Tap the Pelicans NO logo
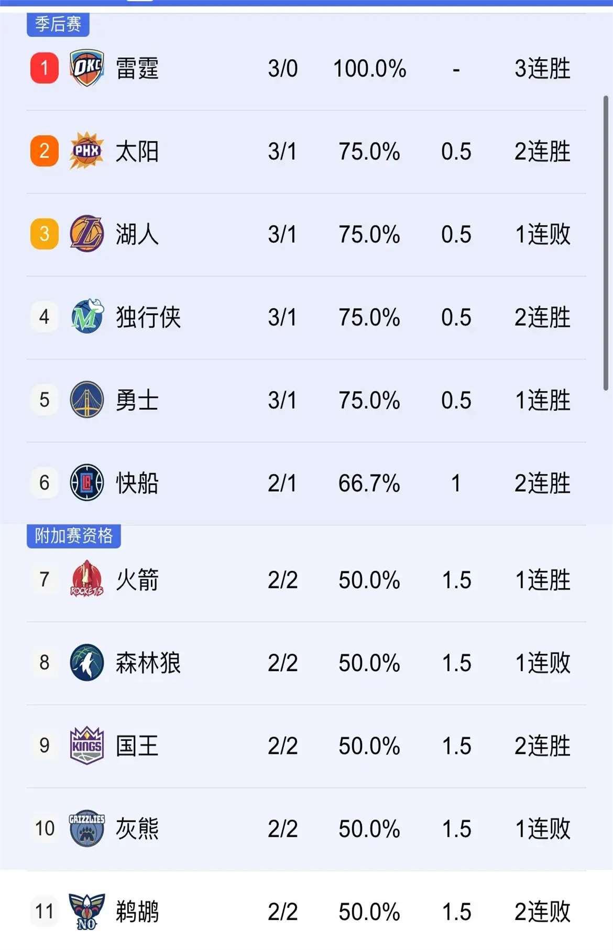 (87, 911)
